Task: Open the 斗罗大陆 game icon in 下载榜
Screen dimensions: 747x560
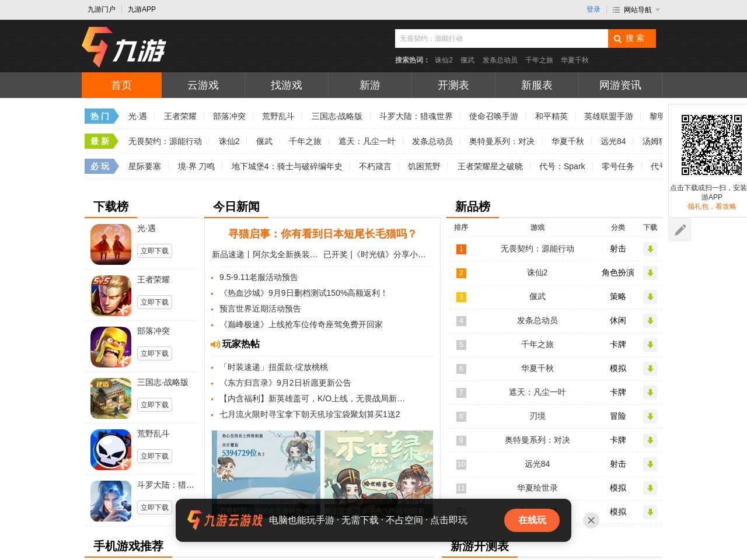Action: pyautogui.click(x=111, y=501)
